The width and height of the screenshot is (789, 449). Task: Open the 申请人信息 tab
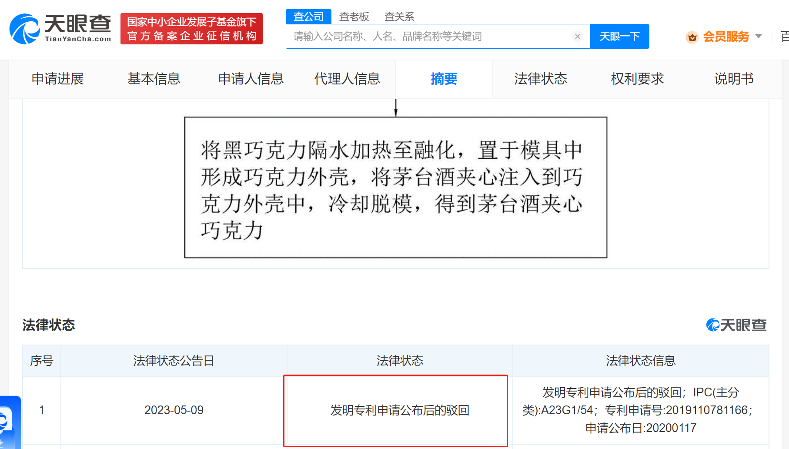click(x=251, y=79)
